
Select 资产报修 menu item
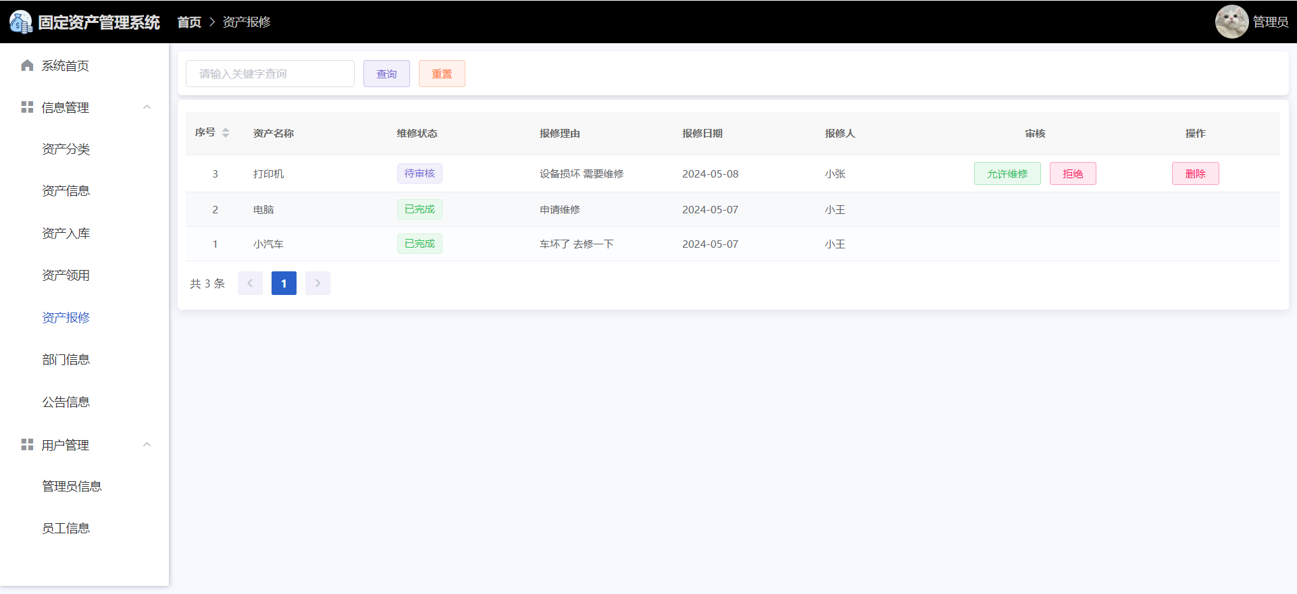click(x=66, y=317)
